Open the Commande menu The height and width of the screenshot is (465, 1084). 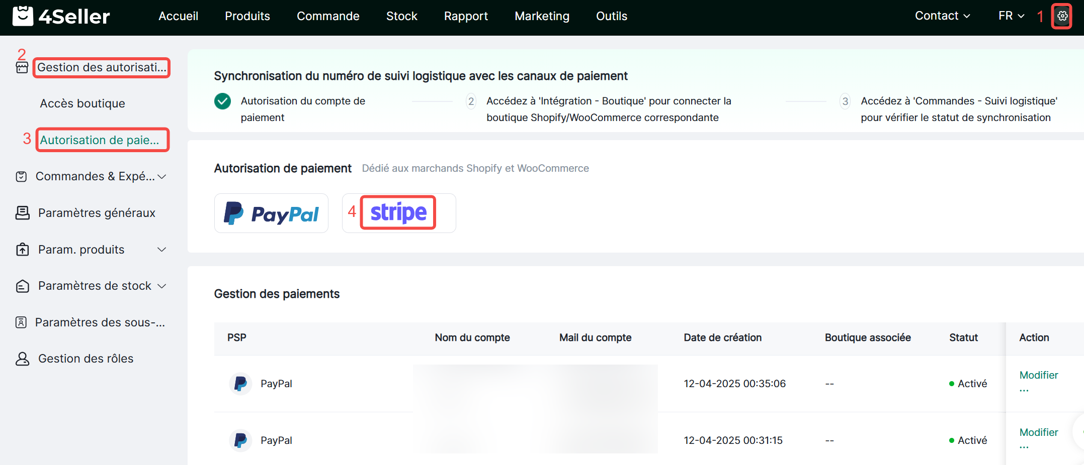[328, 16]
